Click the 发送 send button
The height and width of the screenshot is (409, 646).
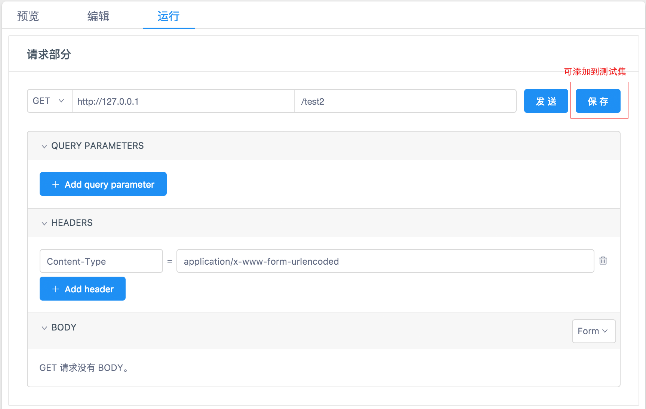546,101
